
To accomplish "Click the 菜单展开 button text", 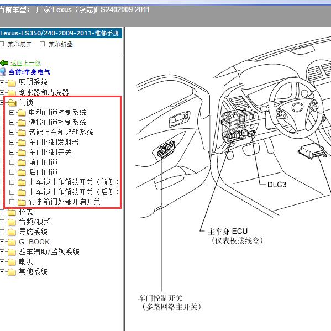I will tap(20, 44).
